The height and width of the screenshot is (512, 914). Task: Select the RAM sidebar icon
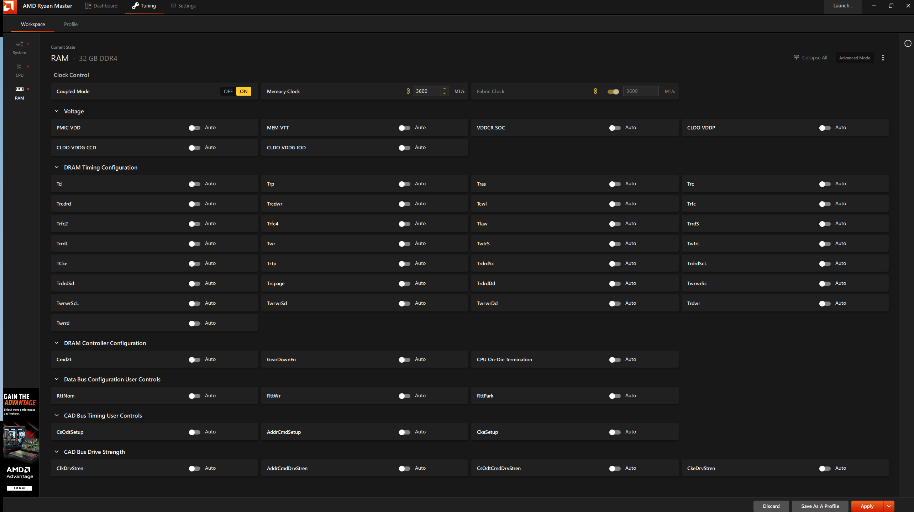tap(20, 89)
